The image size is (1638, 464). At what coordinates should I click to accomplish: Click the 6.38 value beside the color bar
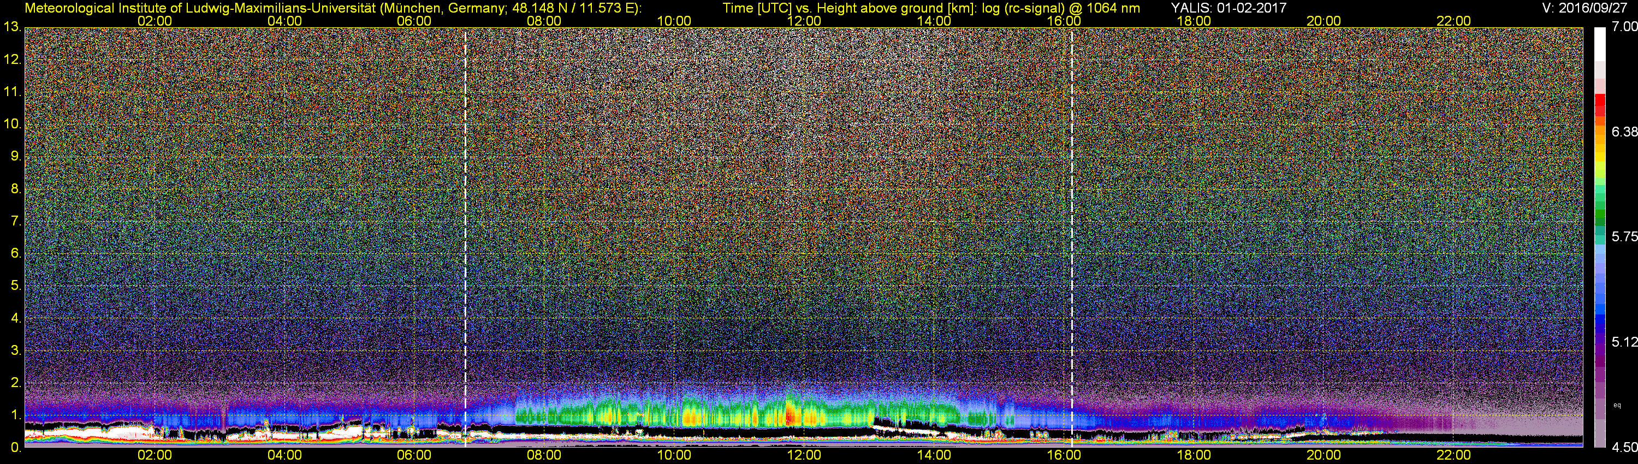1624,132
